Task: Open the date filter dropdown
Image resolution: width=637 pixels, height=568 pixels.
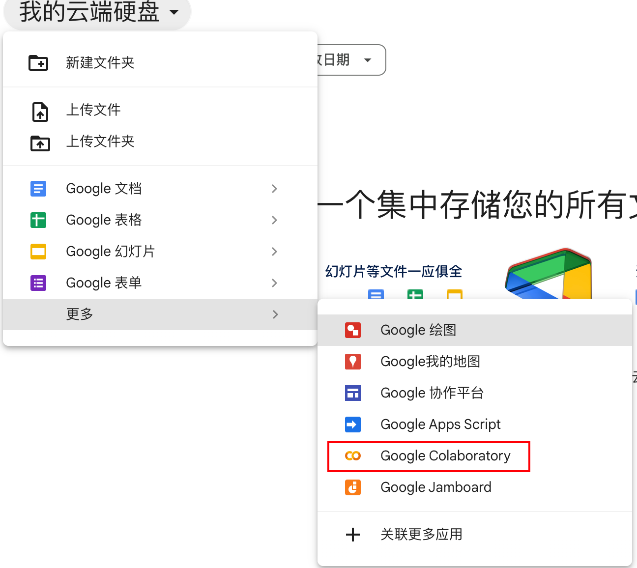Action: [351, 60]
